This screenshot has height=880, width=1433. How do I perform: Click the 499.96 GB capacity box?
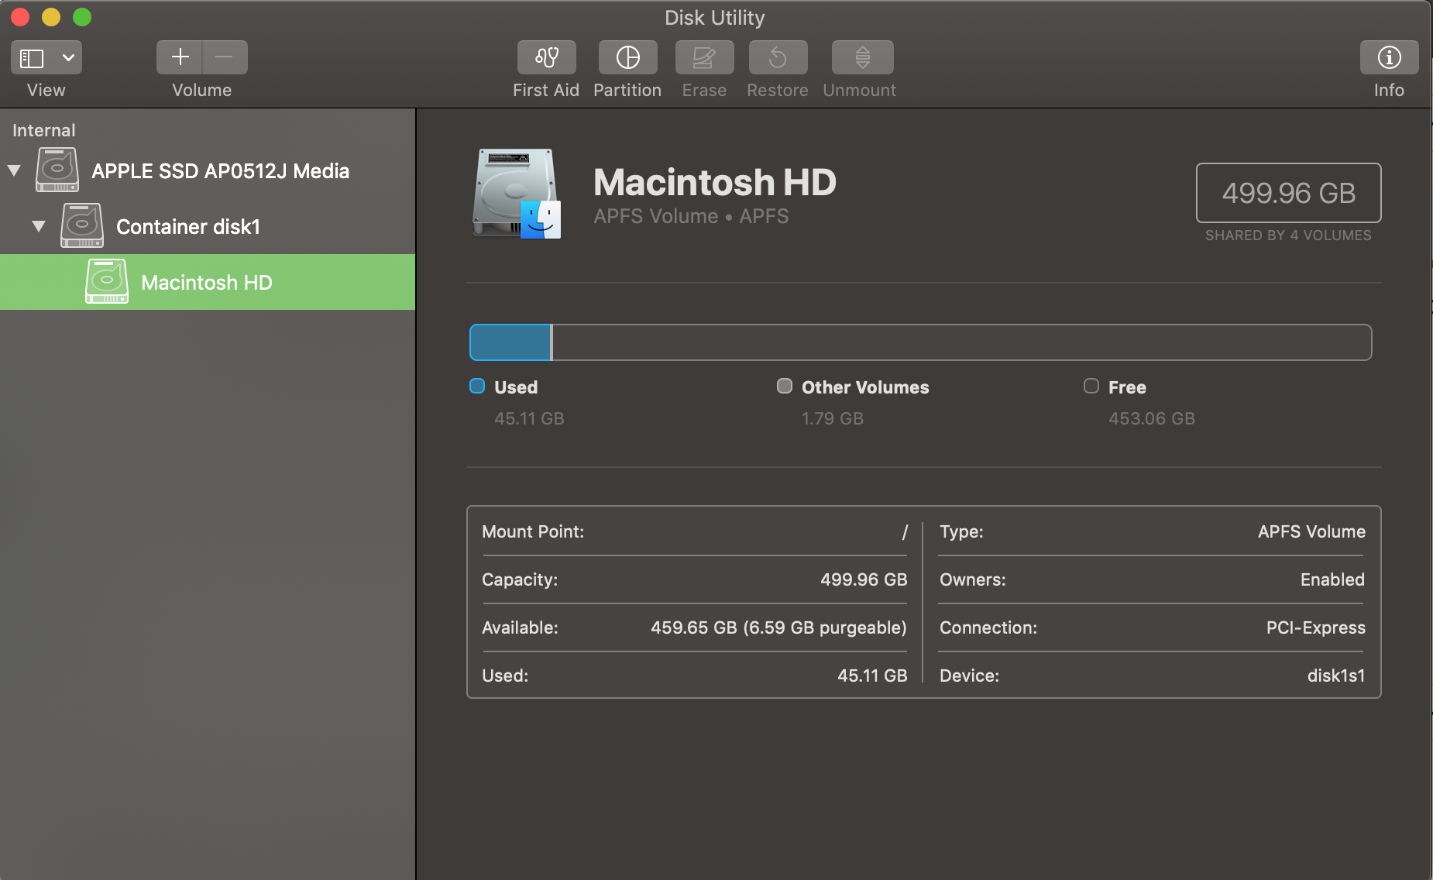point(1288,193)
